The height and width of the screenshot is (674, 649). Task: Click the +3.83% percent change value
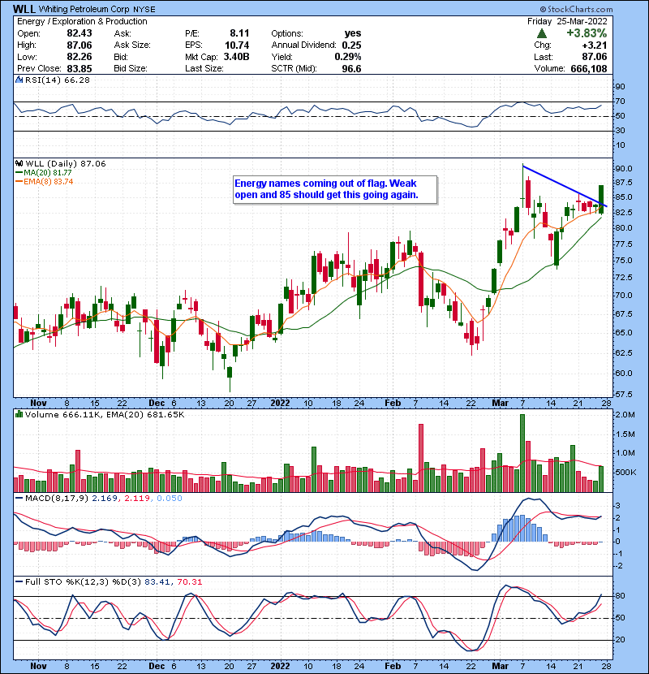point(587,33)
